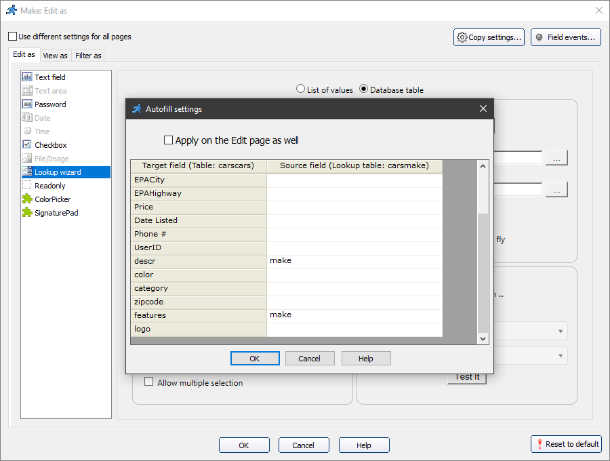Confirm Autofill settings with OK
Screen dimensions: 610x461
click(x=255, y=358)
